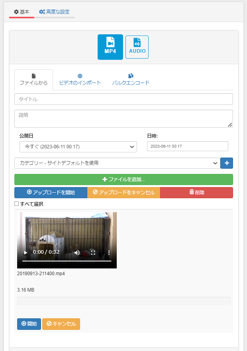This screenshot has height=351, width=247.
Task: Cancel uploads with アップロードをキャンセル
Action: [123, 193]
